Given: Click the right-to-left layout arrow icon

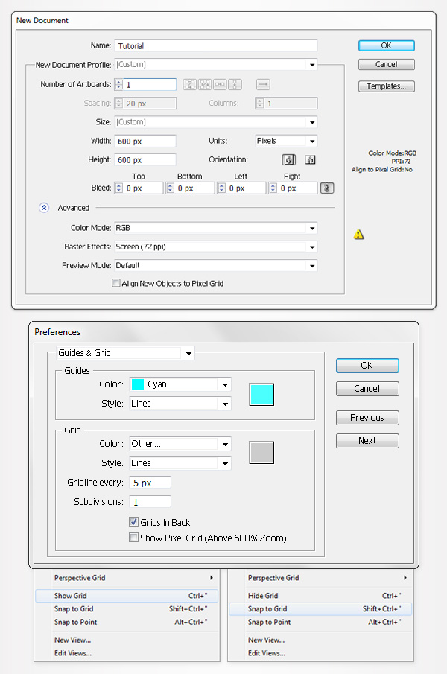Looking at the screenshot, I should [x=263, y=85].
